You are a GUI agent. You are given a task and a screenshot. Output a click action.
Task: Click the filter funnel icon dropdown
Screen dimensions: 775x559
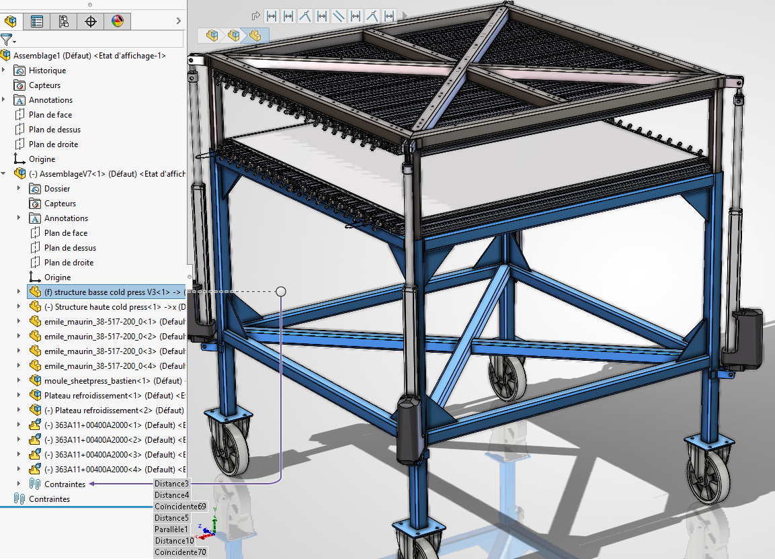tap(7, 40)
